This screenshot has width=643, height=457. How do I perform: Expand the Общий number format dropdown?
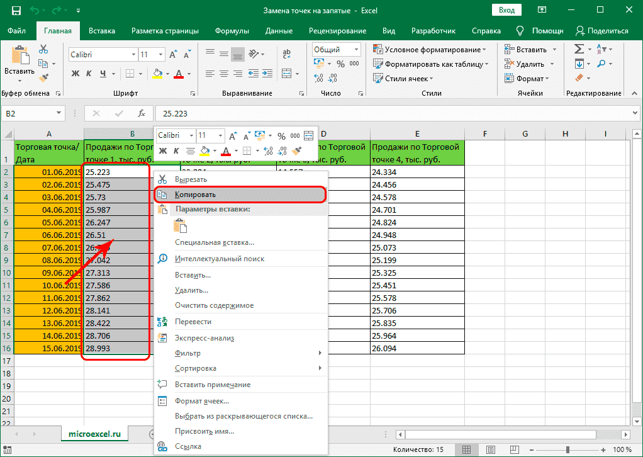(x=355, y=49)
